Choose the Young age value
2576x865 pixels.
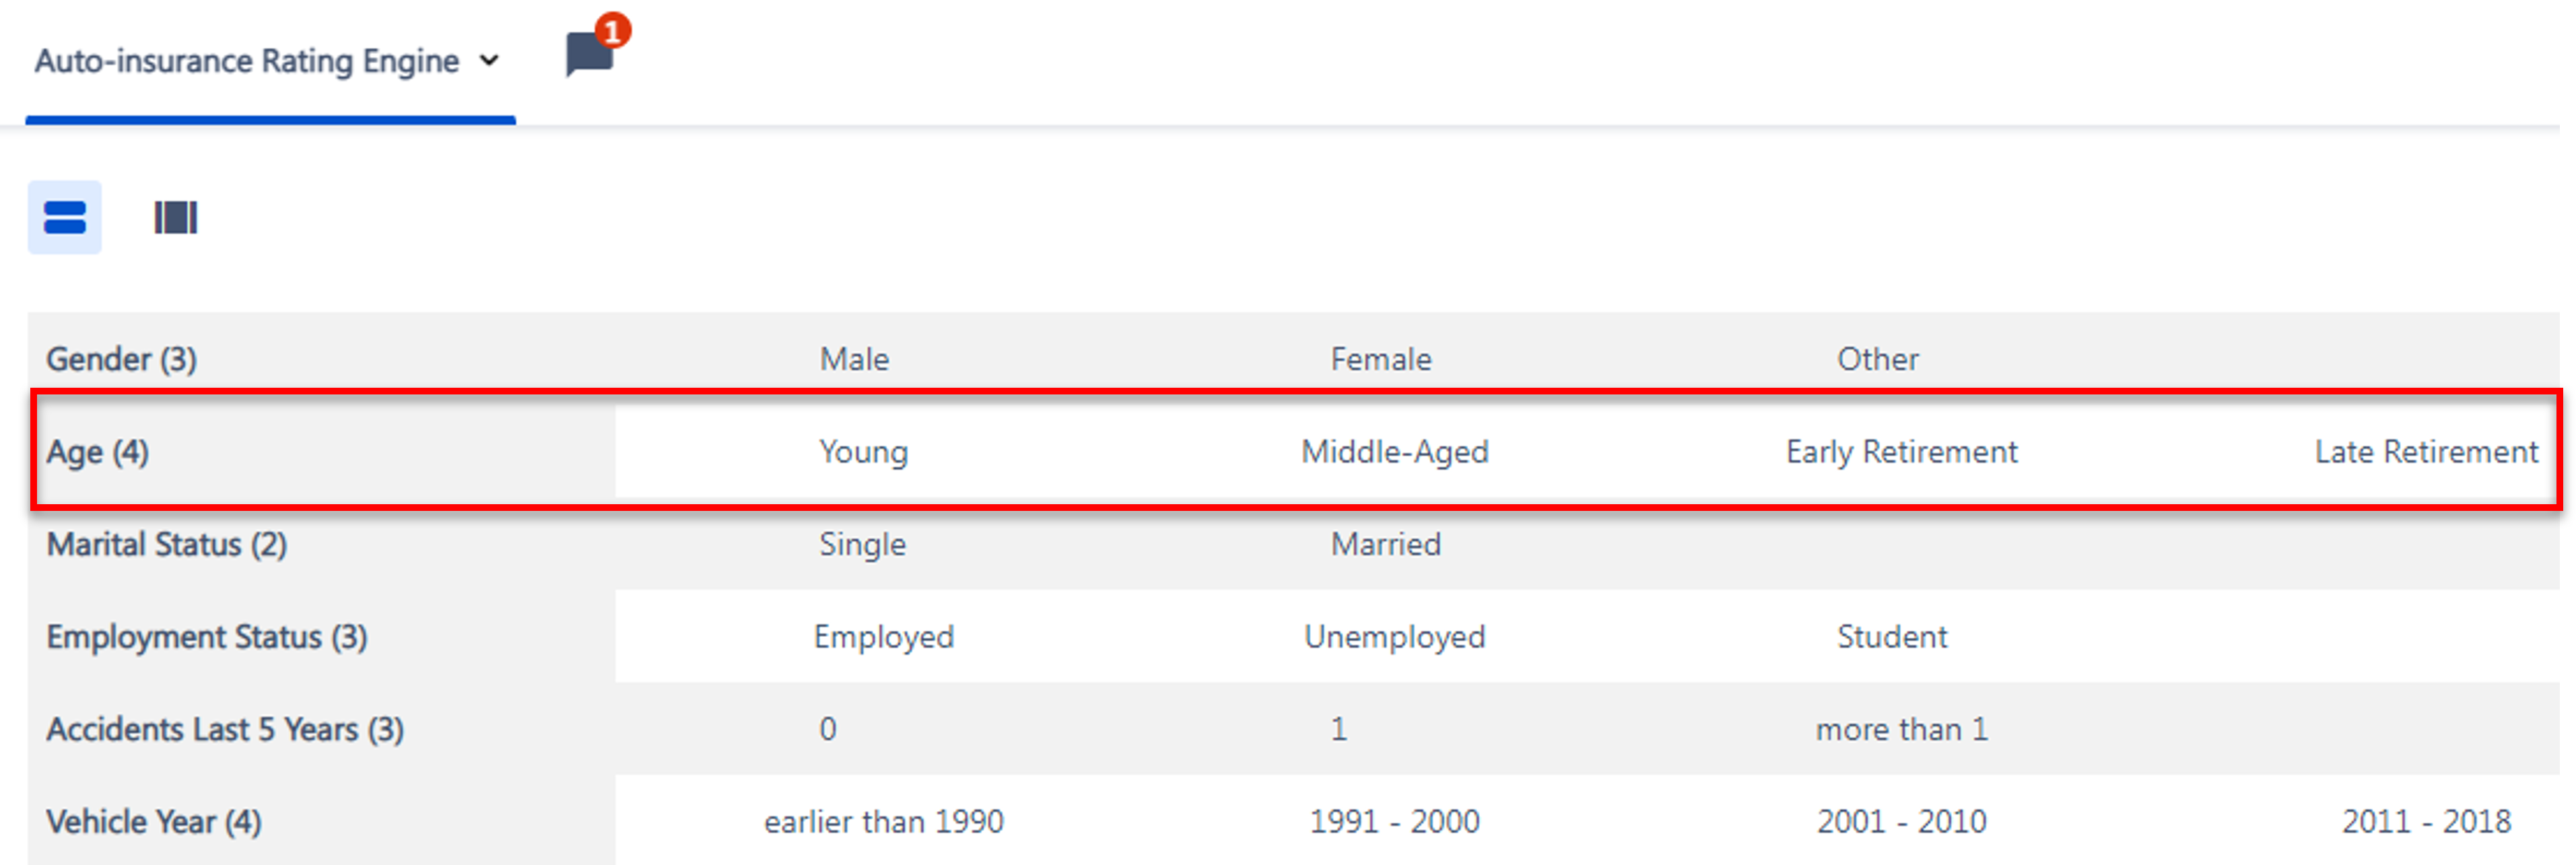pyautogui.click(x=864, y=452)
